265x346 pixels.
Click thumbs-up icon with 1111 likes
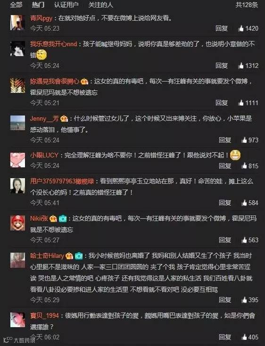click(x=241, y=103)
